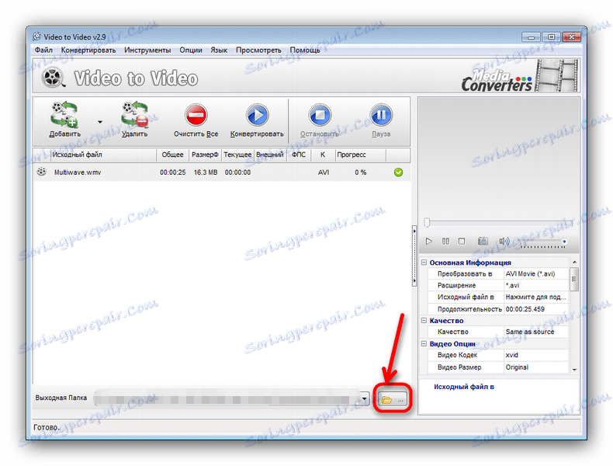Screen dimensions: 613x466
Task: Browse for output folder with folder icon button
Action: coord(393,399)
